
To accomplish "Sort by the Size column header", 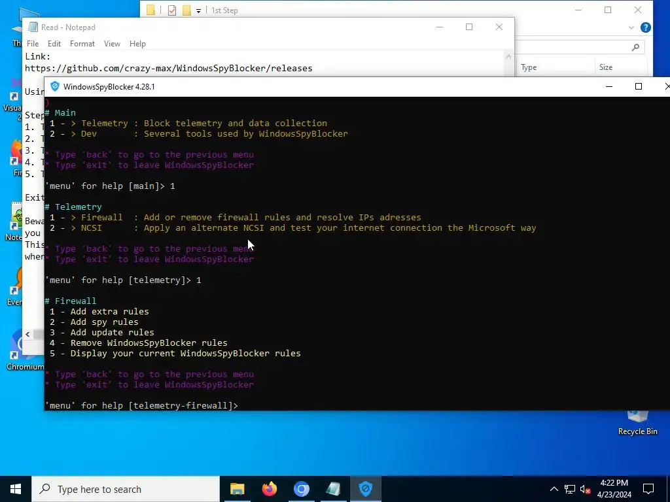I will coord(605,67).
